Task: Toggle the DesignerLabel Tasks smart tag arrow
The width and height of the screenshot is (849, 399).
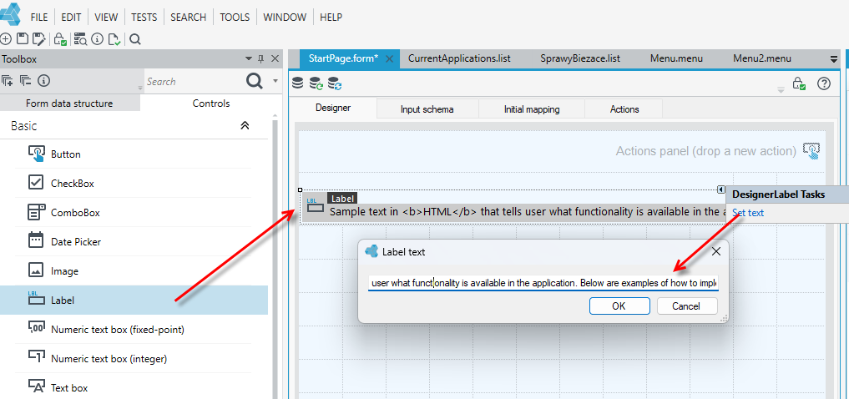Action: (x=720, y=189)
